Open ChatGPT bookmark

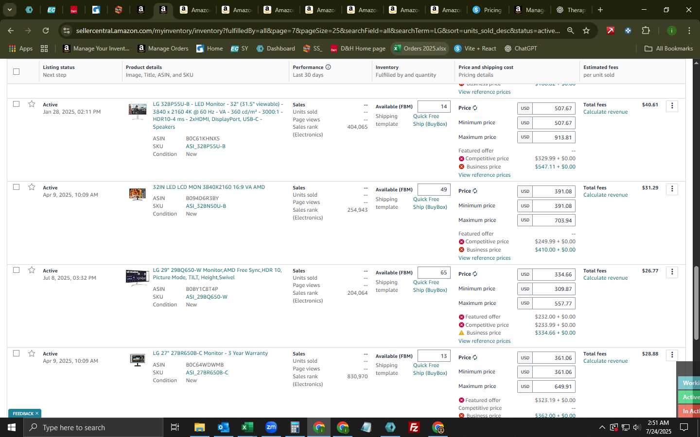click(521, 49)
